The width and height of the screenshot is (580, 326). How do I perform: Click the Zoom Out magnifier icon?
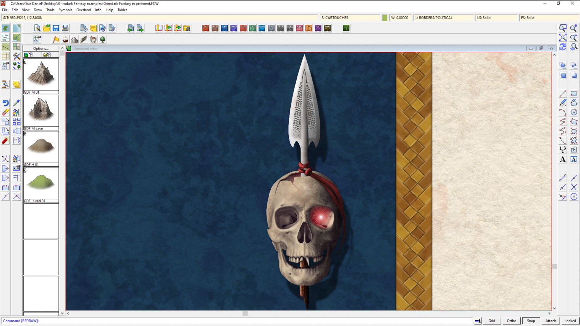coord(574,38)
